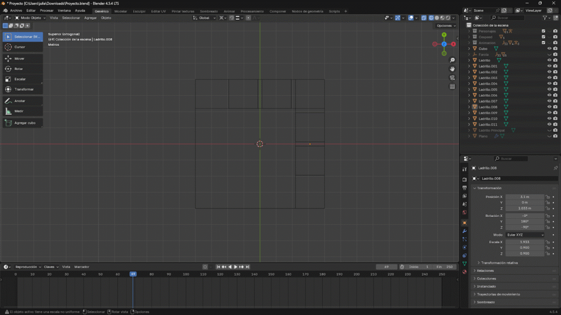Open the Modifiers wrench properties tab
This screenshot has width=561, height=315.
[x=465, y=231]
